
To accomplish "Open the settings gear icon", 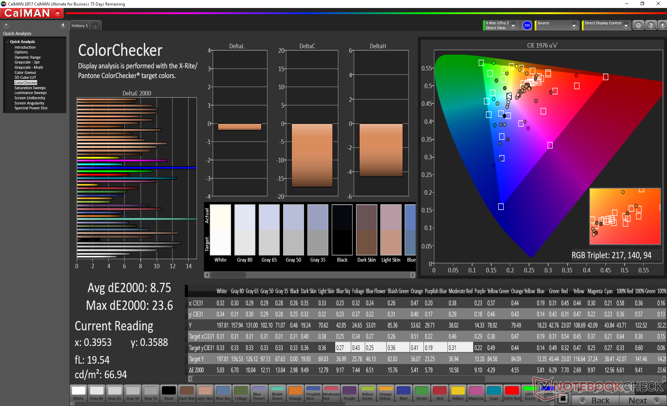I will (x=638, y=25).
